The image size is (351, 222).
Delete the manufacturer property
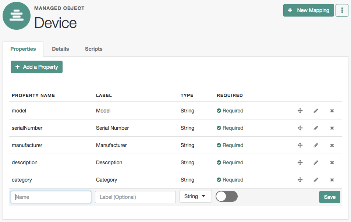pyautogui.click(x=332, y=145)
